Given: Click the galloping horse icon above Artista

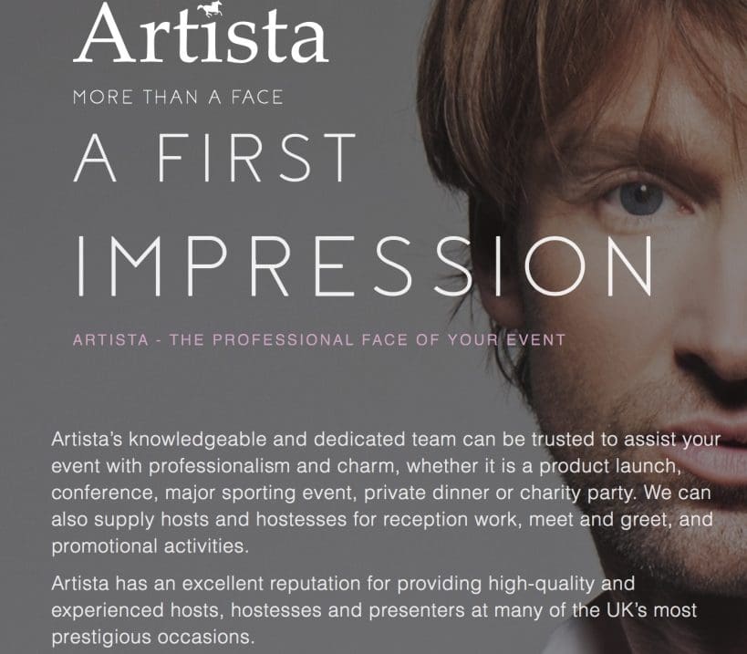Looking at the screenshot, I should click(x=210, y=9).
